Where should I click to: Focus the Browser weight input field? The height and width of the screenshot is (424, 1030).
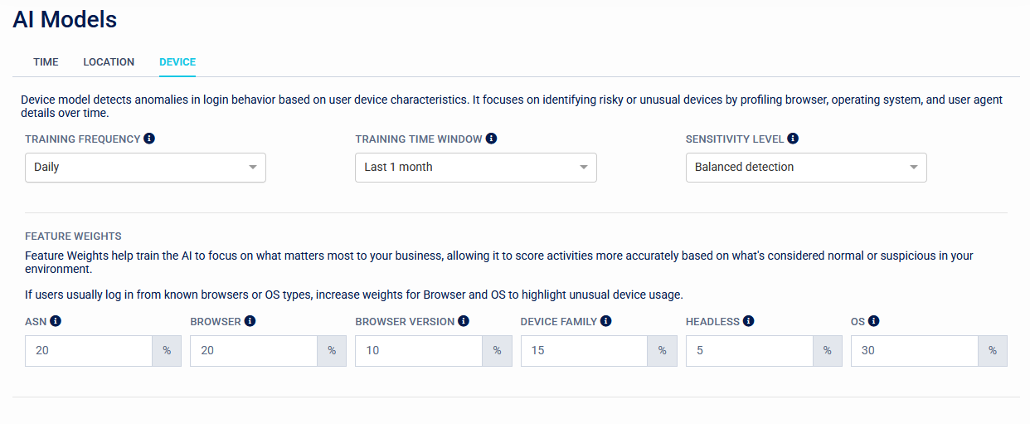tap(254, 350)
